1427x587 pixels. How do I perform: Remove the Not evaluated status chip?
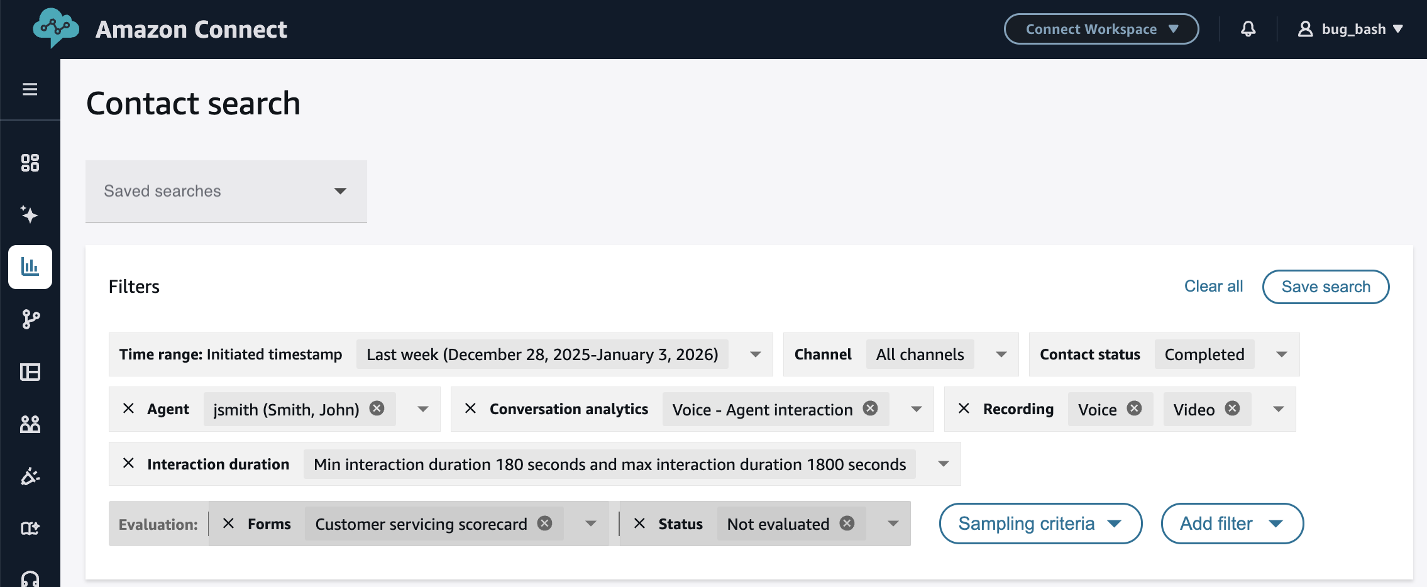[847, 523]
